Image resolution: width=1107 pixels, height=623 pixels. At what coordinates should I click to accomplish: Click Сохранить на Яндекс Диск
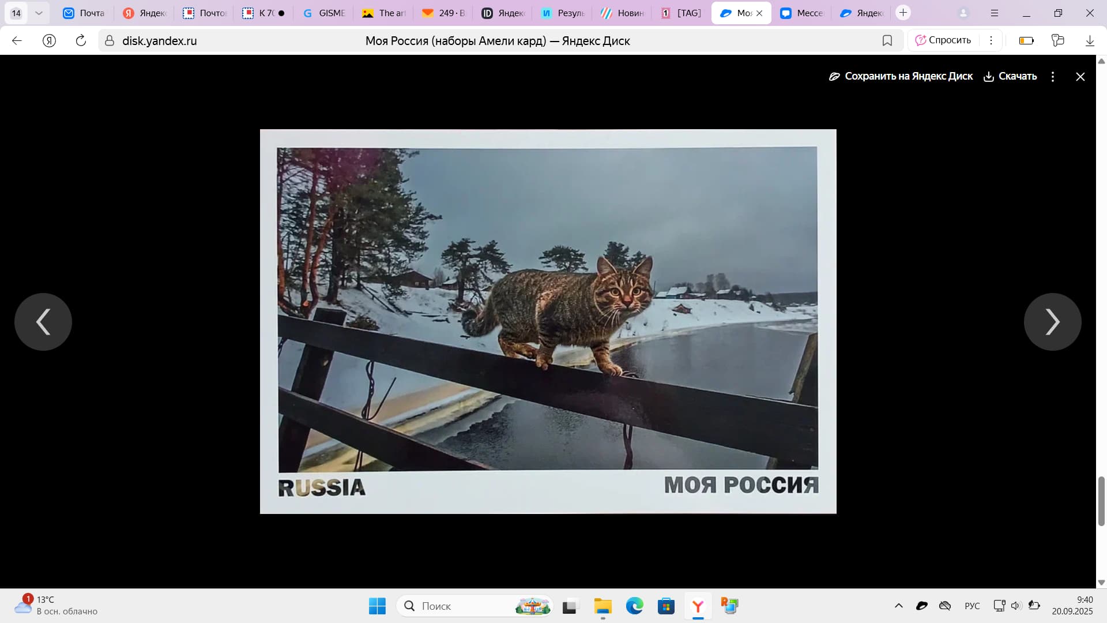(x=901, y=76)
